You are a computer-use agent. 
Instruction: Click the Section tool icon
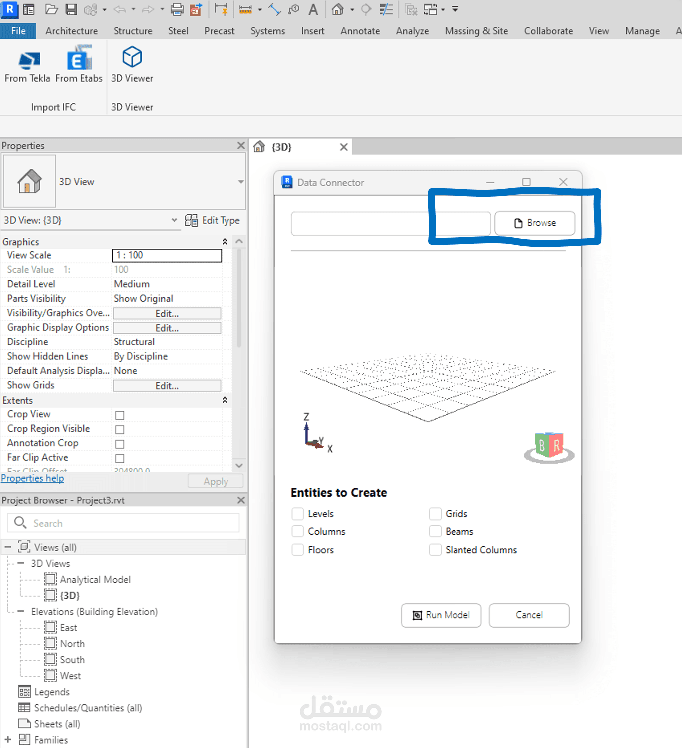pos(366,9)
